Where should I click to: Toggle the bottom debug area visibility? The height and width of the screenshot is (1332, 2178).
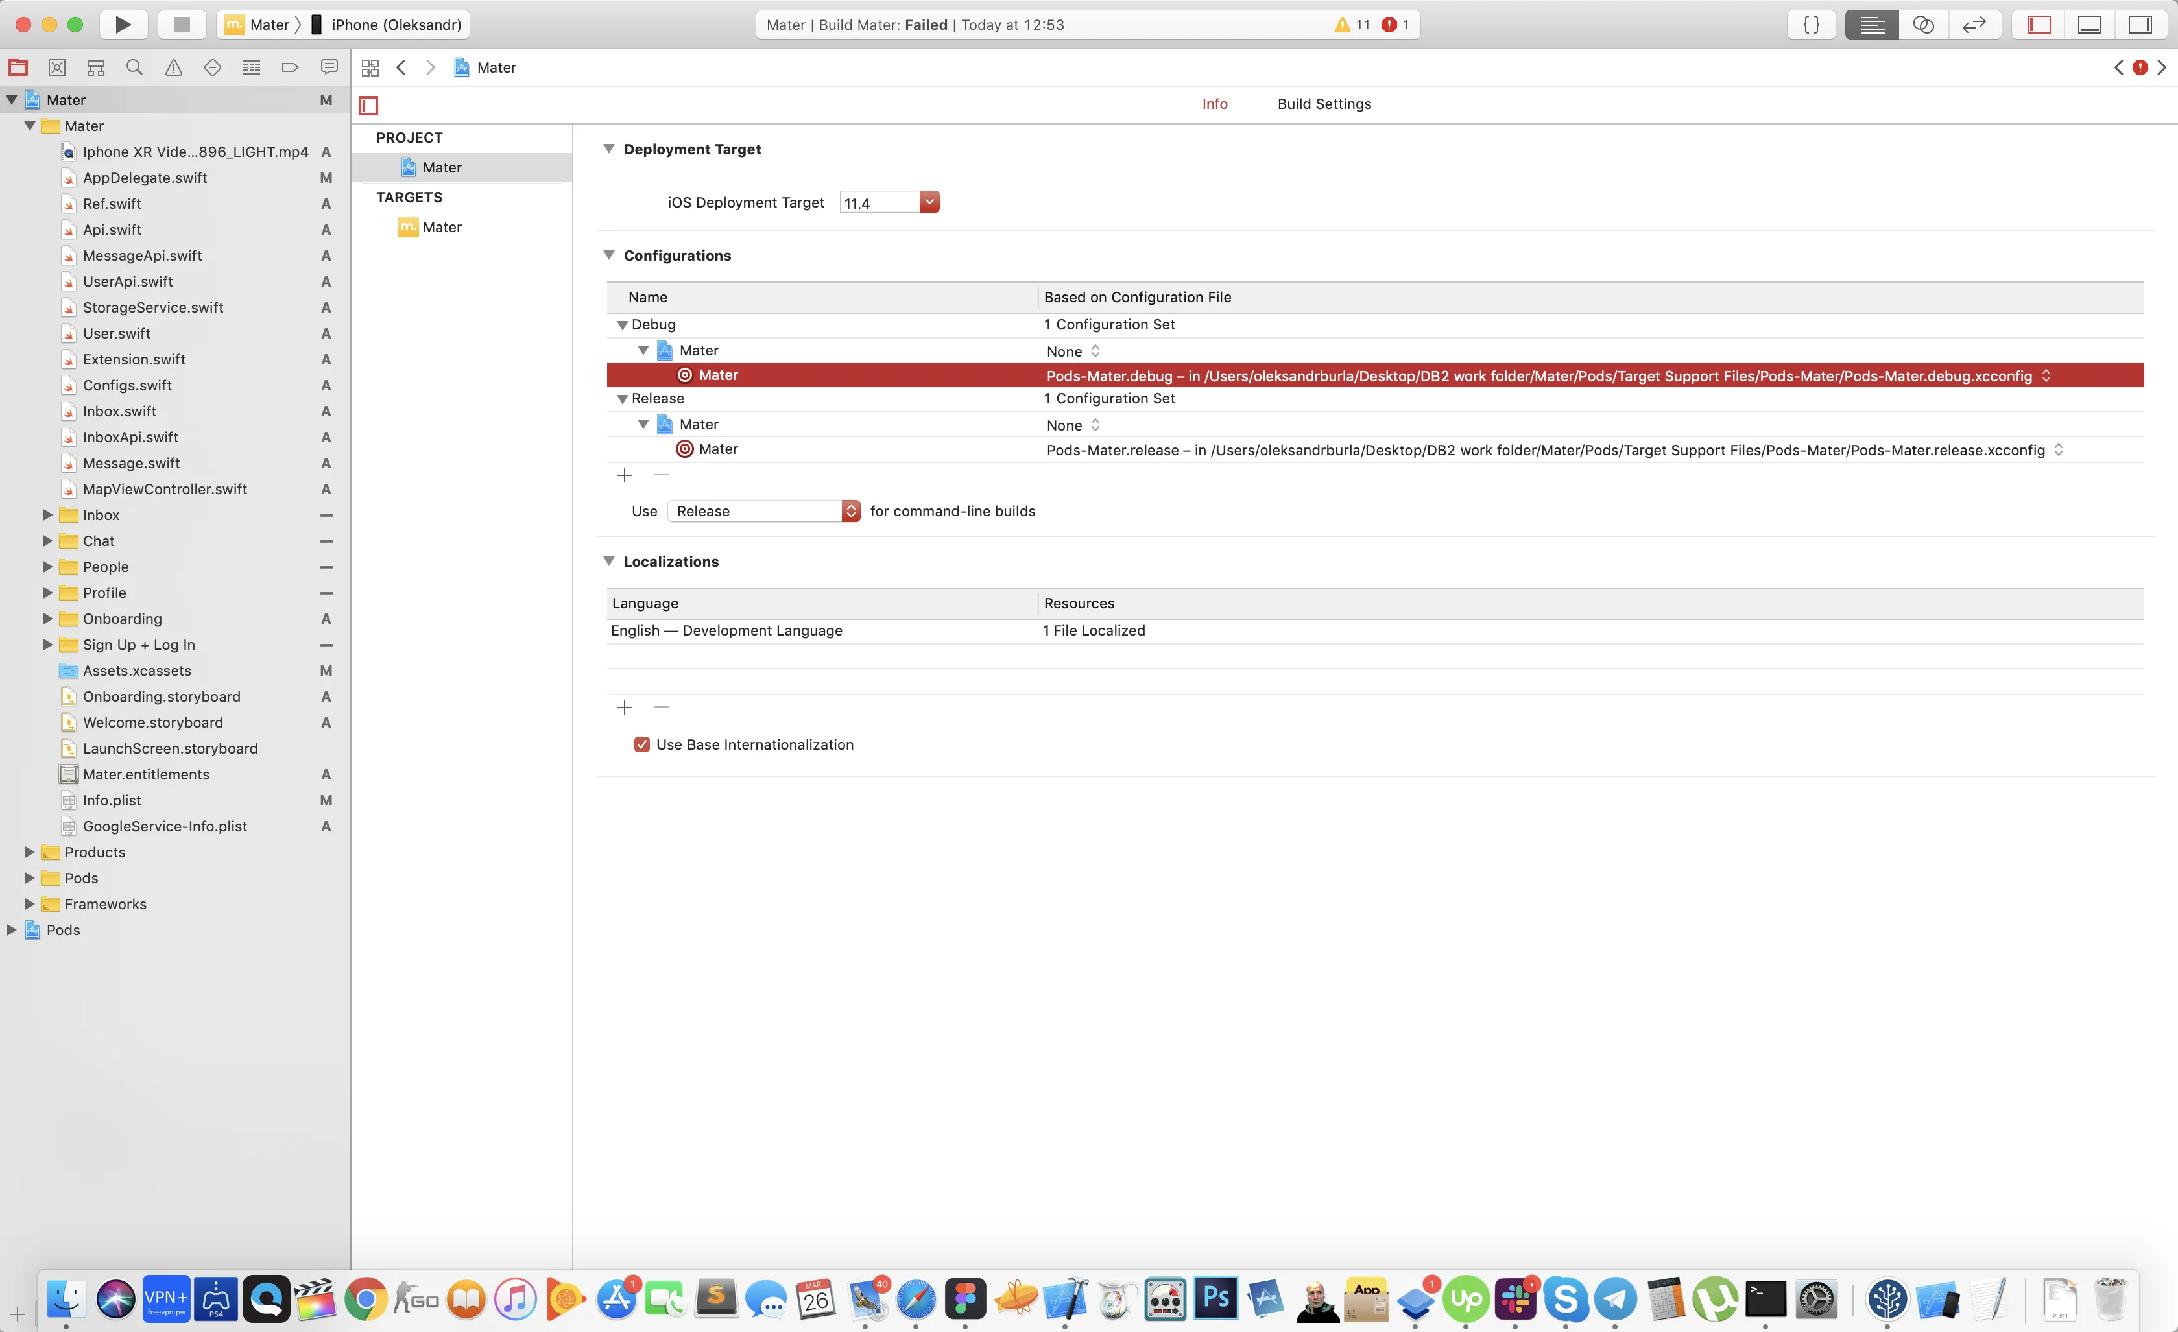point(2088,25)
